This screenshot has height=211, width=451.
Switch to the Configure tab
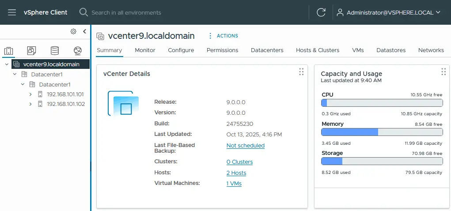181,50
